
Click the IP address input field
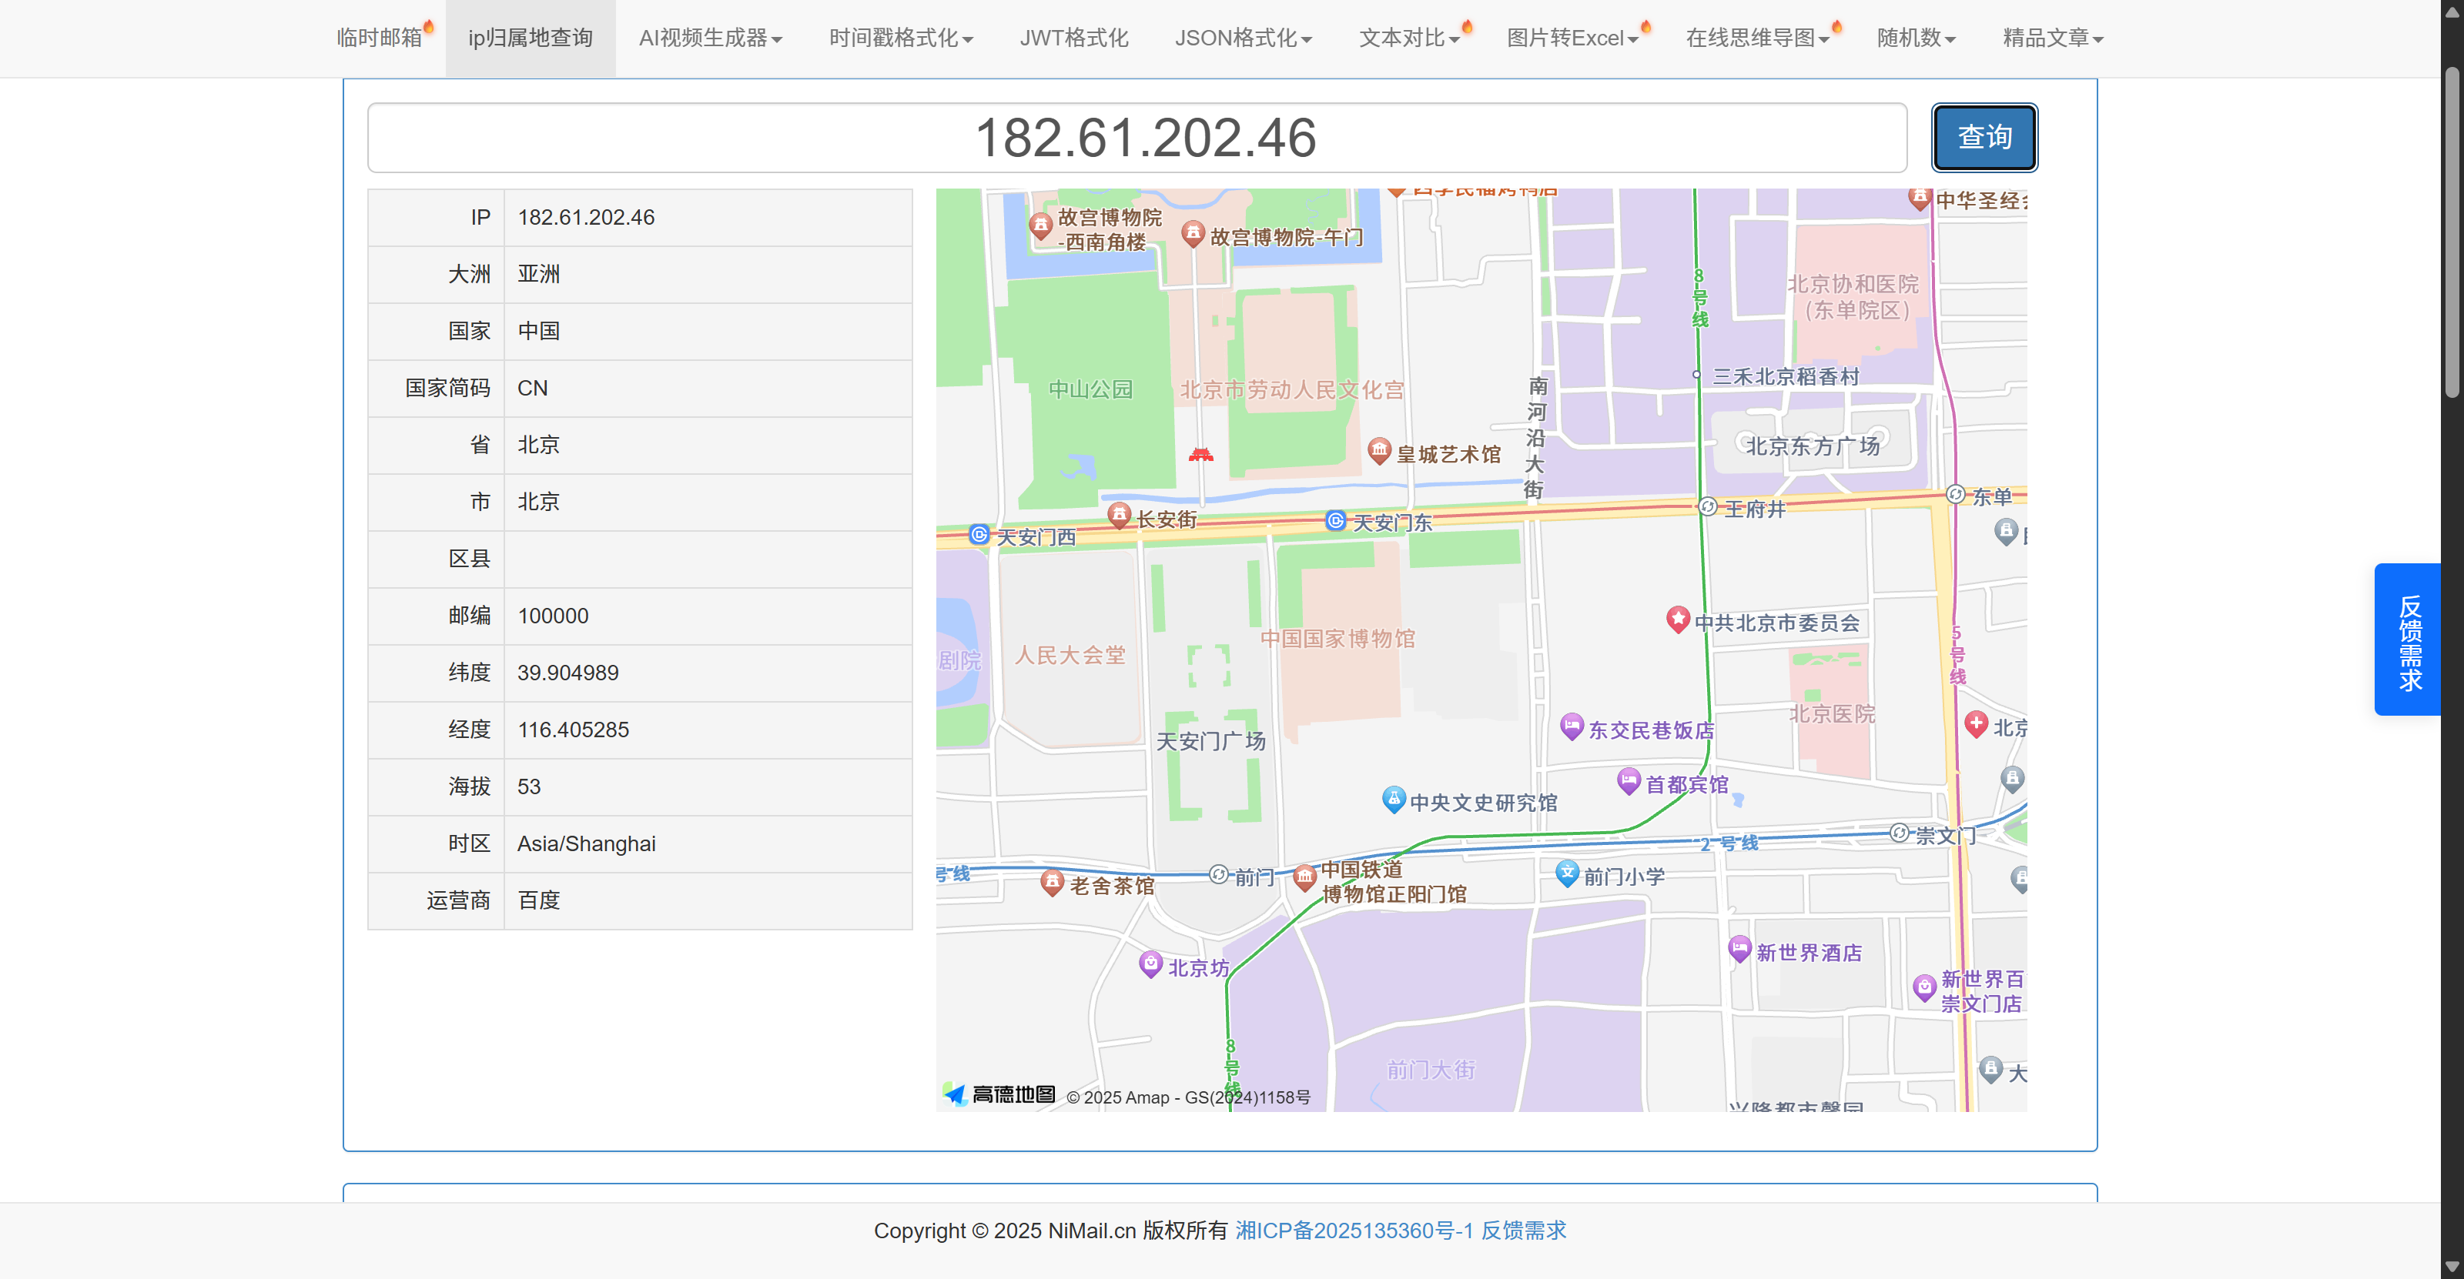pos(1137,138)
